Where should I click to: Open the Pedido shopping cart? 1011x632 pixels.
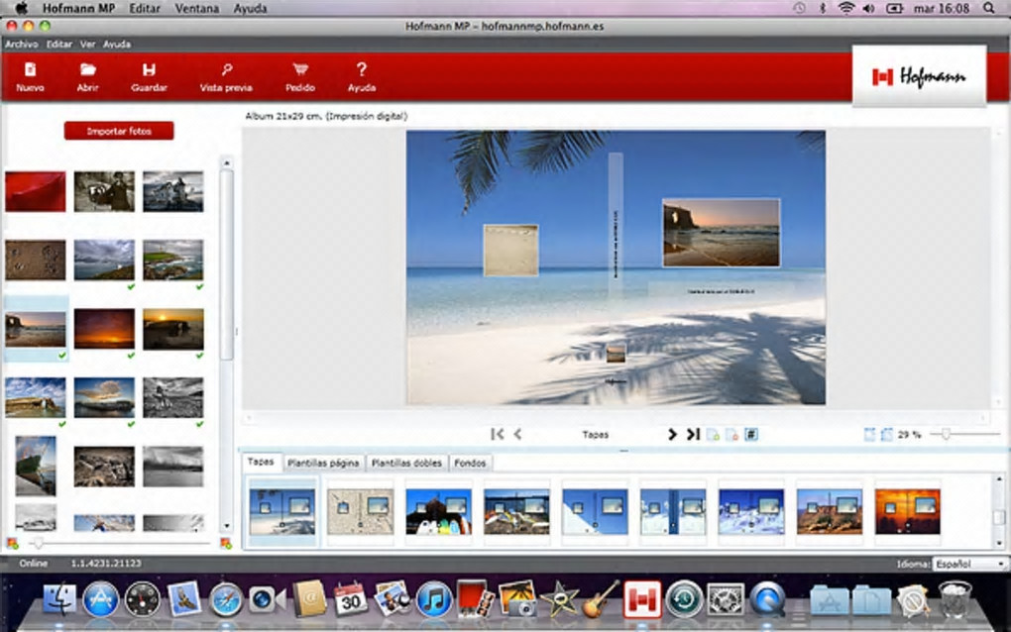tap(299, 76)
